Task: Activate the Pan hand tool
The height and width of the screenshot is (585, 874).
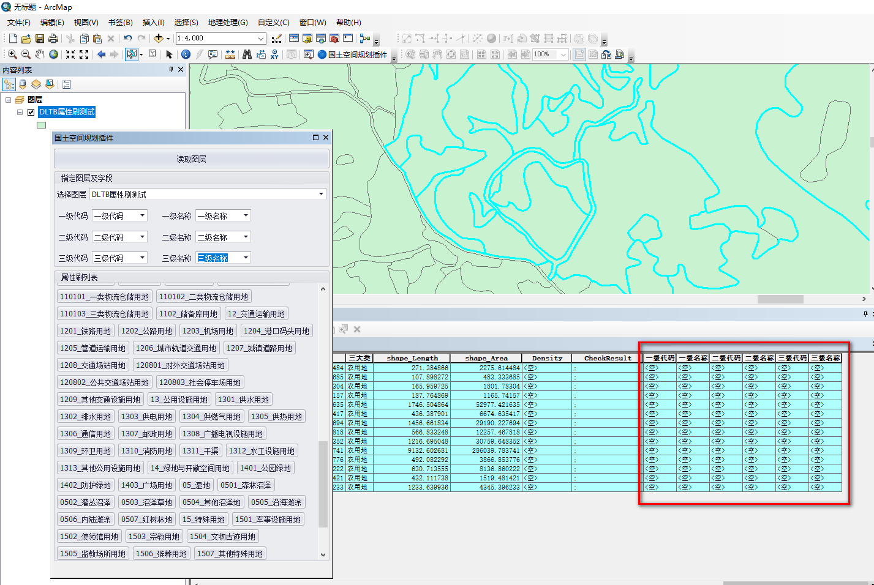Action: pyautogui.click(x=40, y=54)
